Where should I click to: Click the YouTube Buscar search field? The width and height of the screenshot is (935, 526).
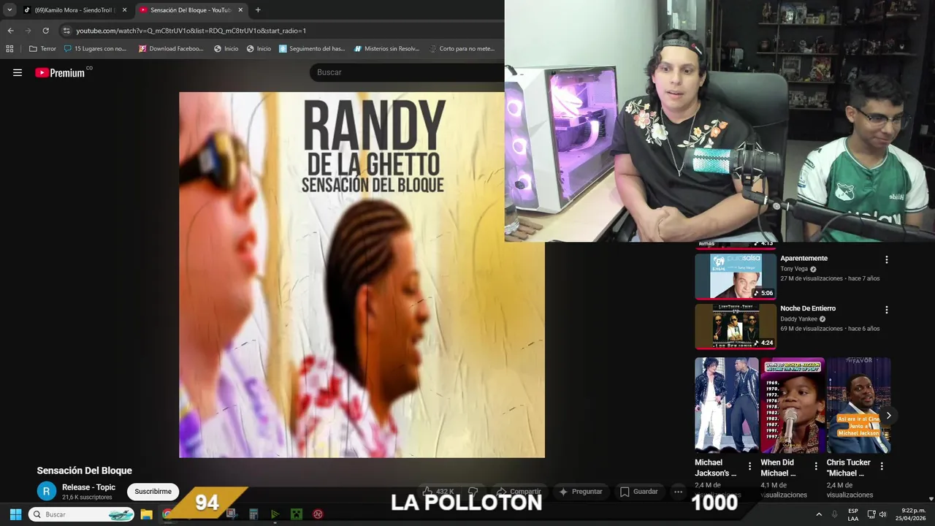406,72
